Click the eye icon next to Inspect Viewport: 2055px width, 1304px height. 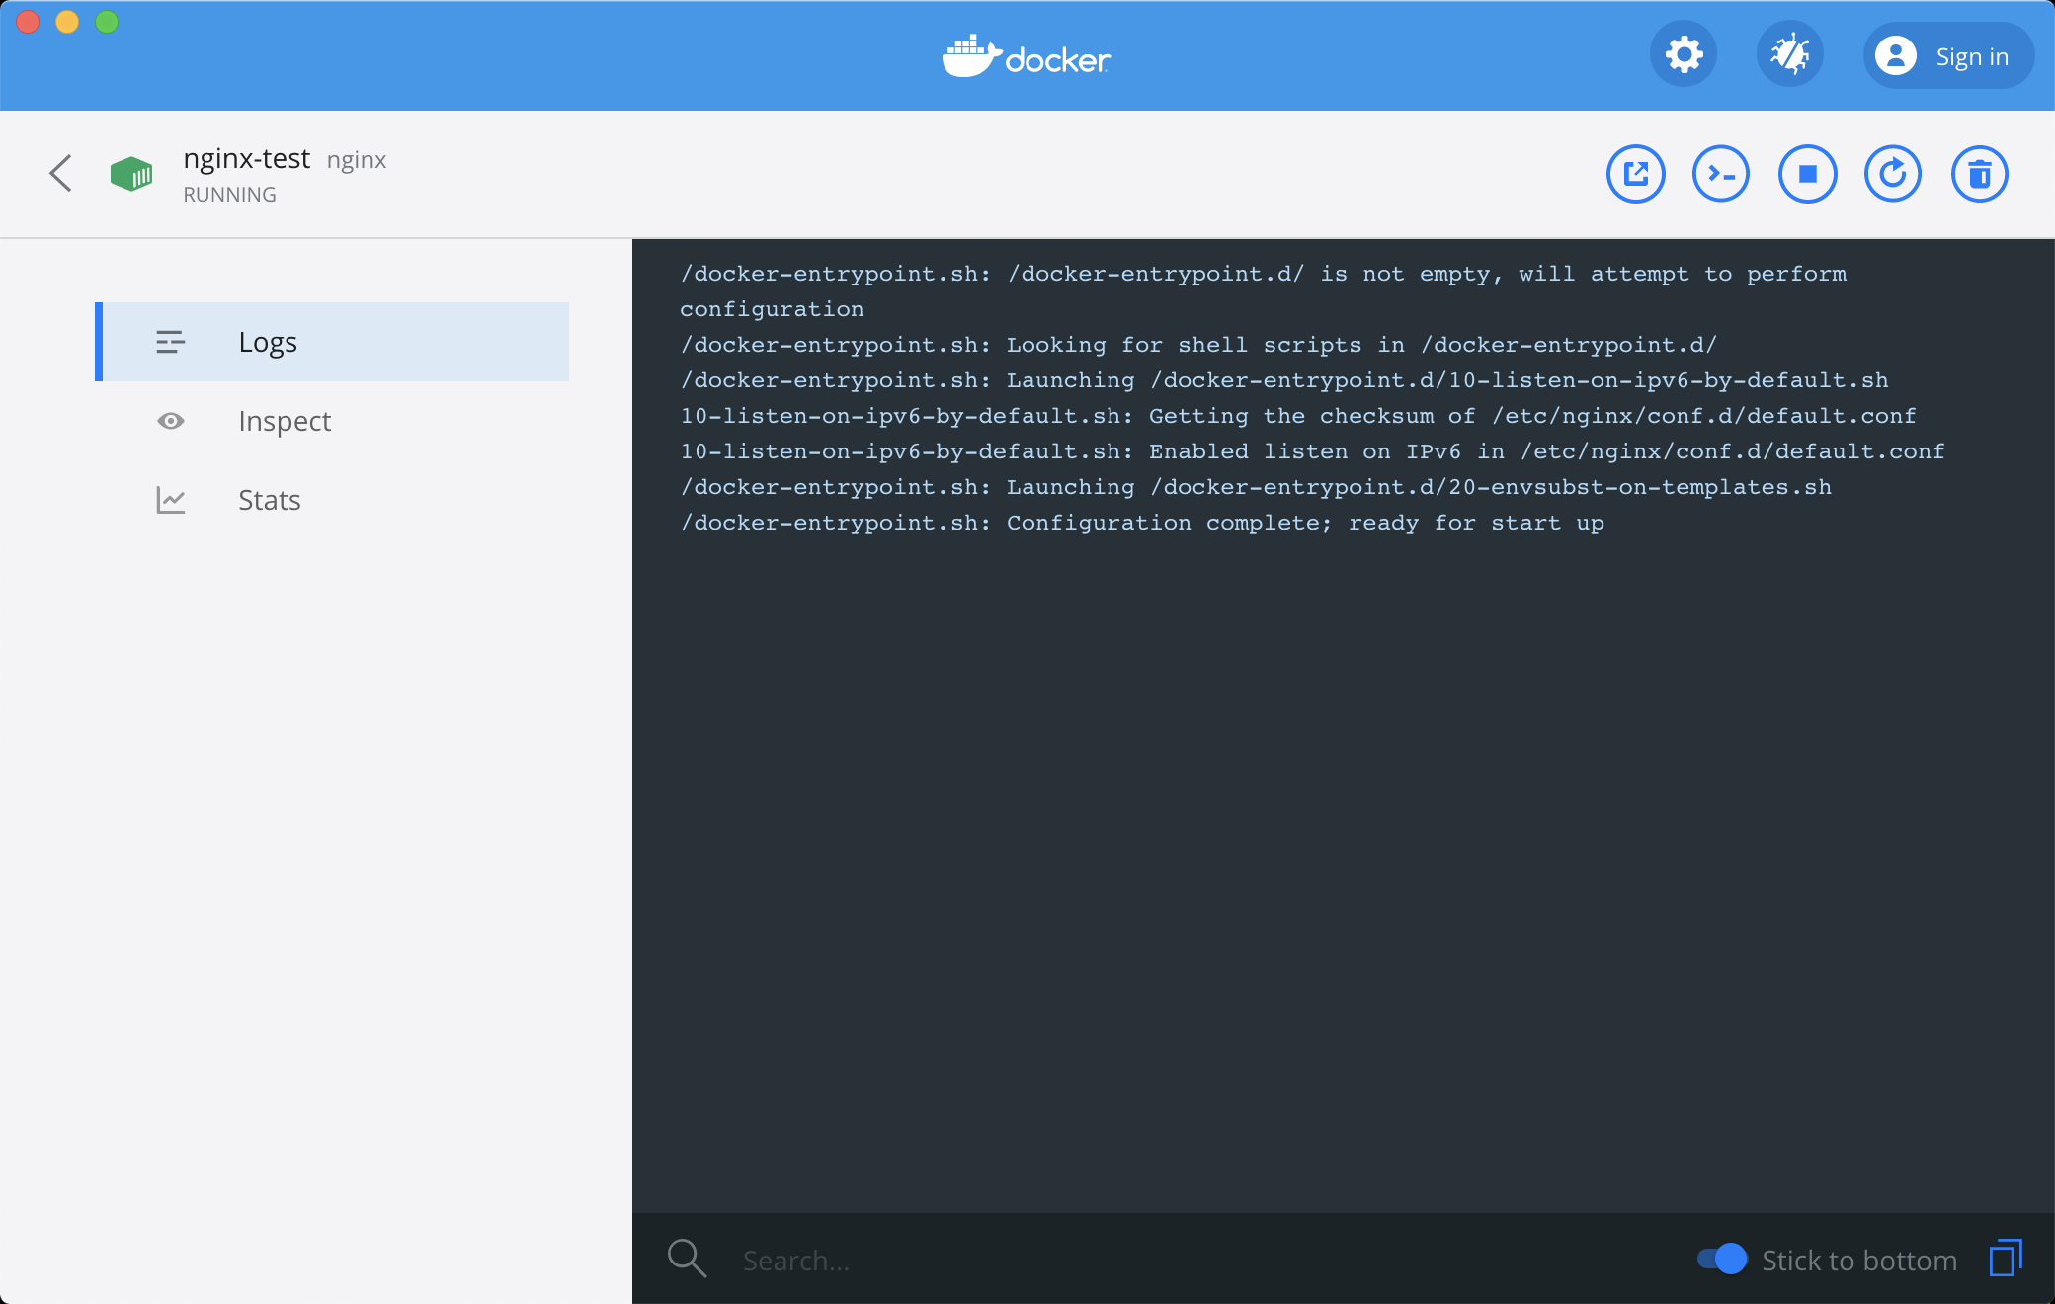171,421
